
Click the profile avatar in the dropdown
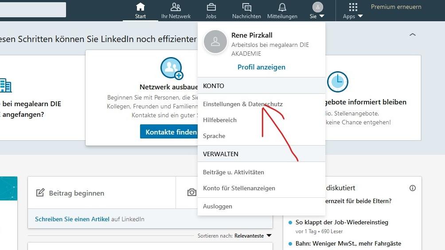click(x=215, y=42)
